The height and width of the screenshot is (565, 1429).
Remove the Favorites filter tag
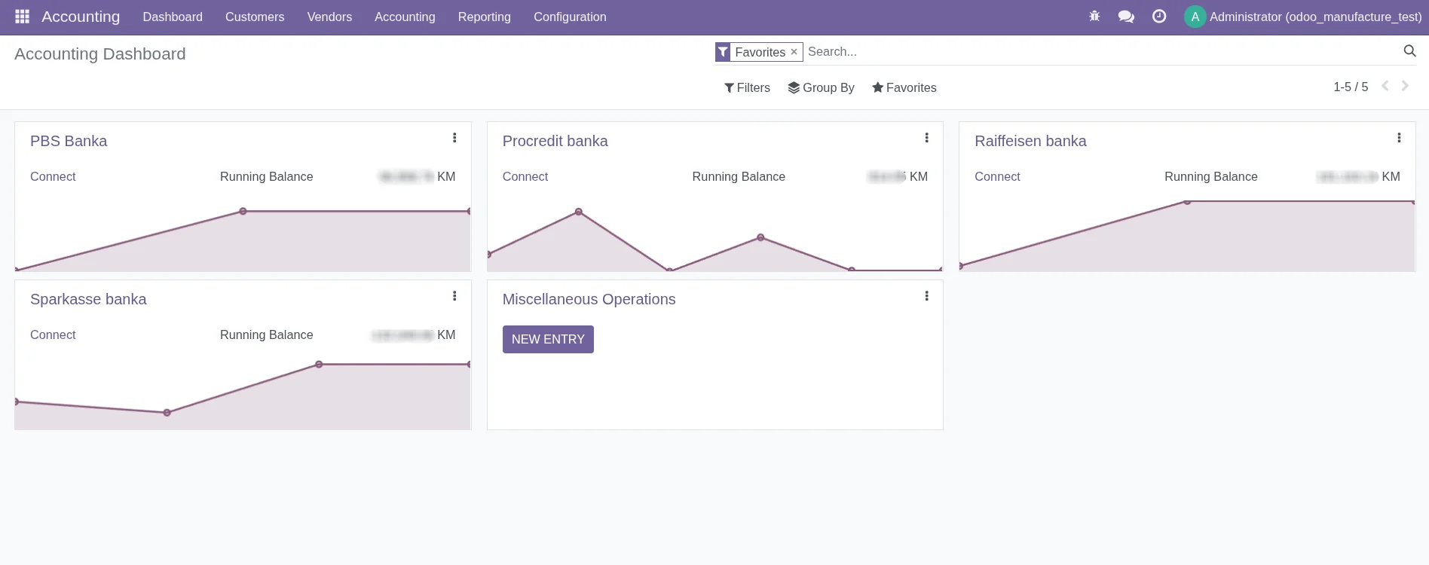(794, 52)
